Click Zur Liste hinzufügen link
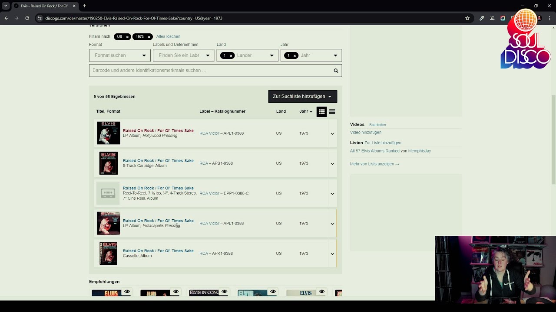Screen dimensions: 556x312 click(383, 143)
